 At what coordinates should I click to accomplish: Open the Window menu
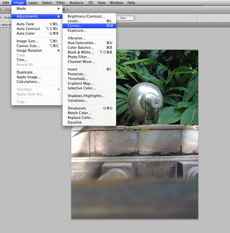pyautogui.click(x=116, y=3)
